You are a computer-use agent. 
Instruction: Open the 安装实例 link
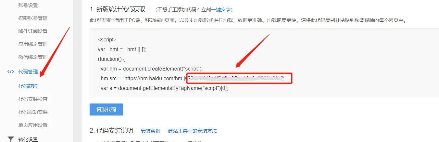click(150, 131)
